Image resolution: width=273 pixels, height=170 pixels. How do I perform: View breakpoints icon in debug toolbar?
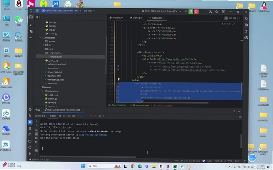[x=95, y=116]
